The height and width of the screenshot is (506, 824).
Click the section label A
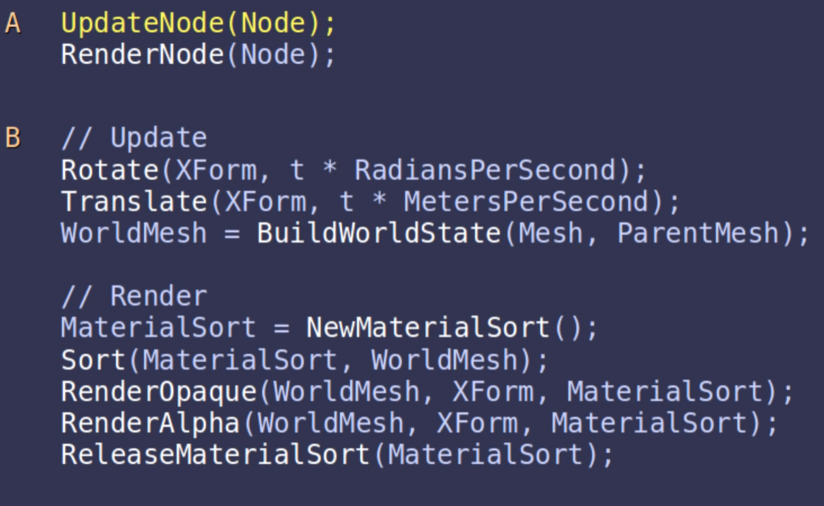coord(13,24)
